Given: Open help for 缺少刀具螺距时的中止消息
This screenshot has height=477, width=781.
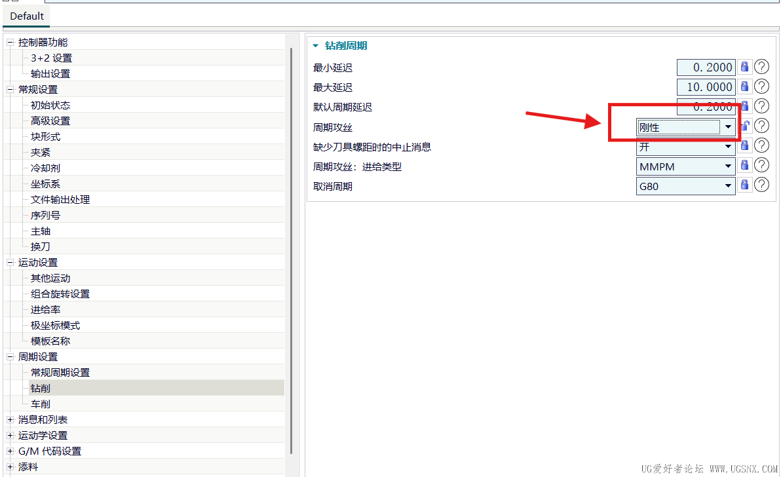Looking at the screenshot, I should pyautogui.click(x=761, y=145).
